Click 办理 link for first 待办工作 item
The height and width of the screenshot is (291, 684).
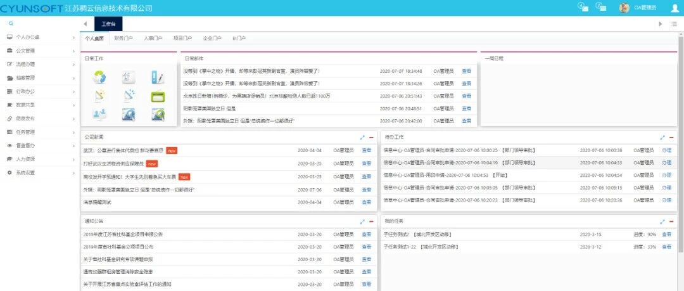666,150
